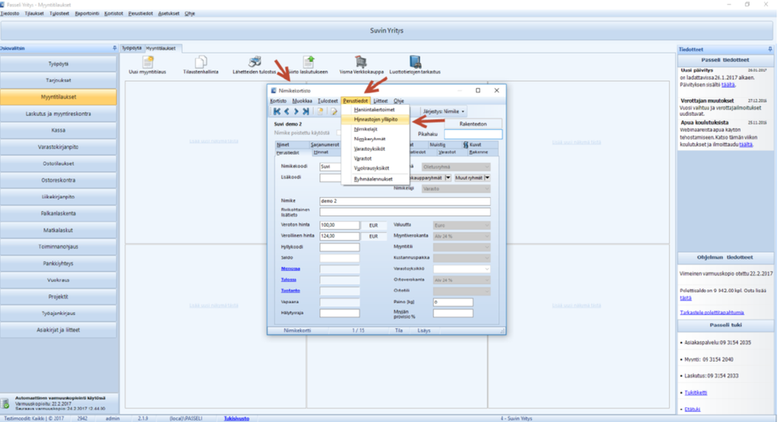Open Tulosteet menu in Nimikekortisto window
This screenshot has width=778, height=422.
(327, 100)
